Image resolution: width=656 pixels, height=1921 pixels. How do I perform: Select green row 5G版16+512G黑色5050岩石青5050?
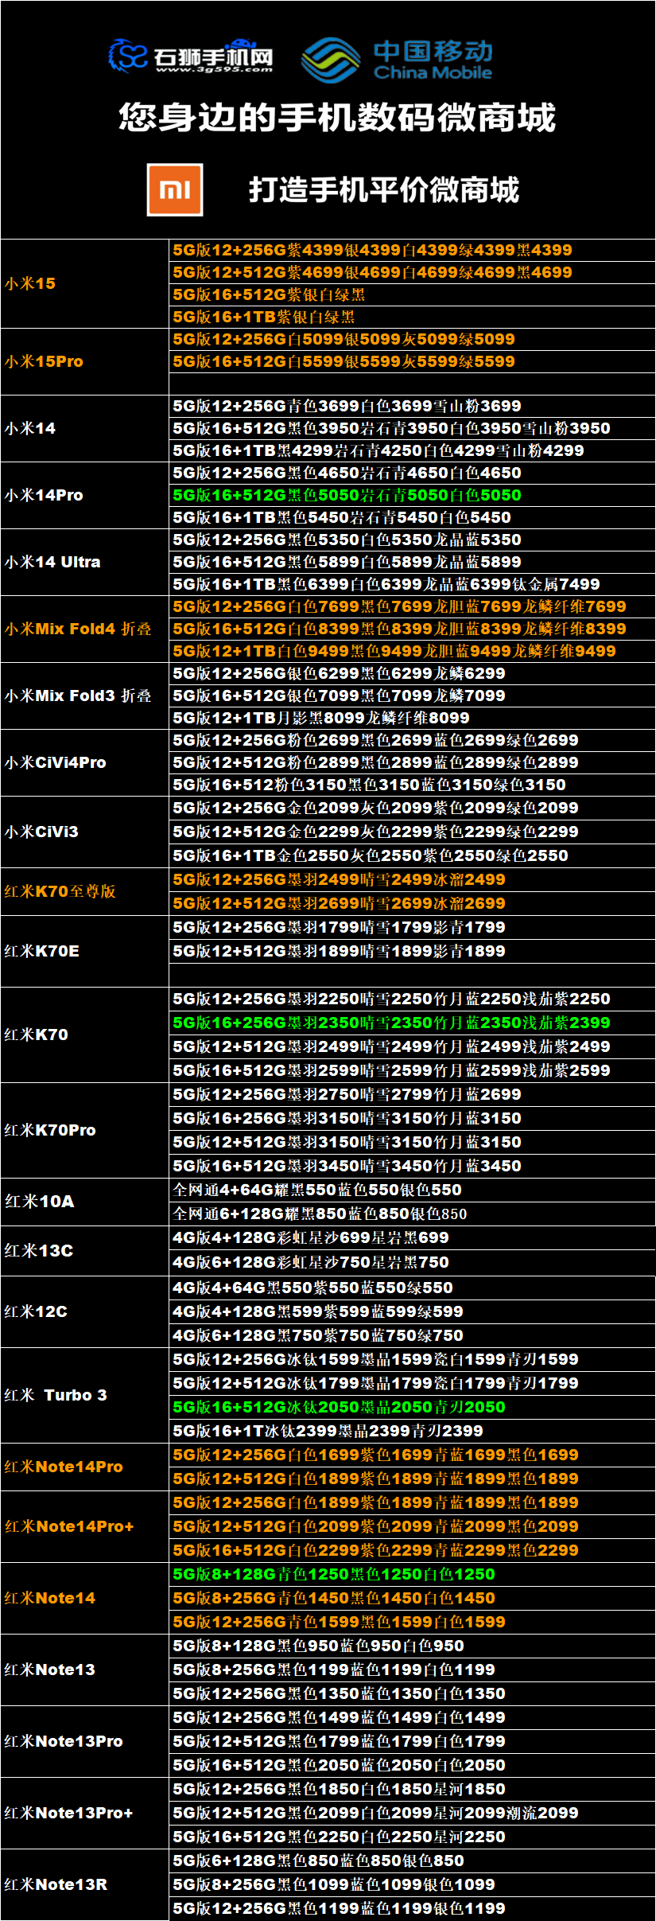pos(412,495)
